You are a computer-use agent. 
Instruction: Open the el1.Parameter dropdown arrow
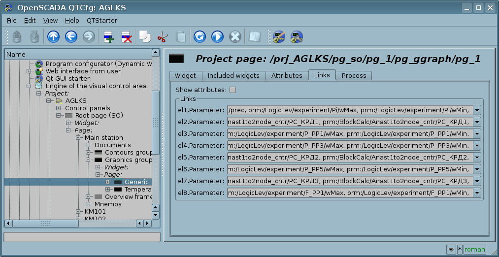(x=476, y=110)
